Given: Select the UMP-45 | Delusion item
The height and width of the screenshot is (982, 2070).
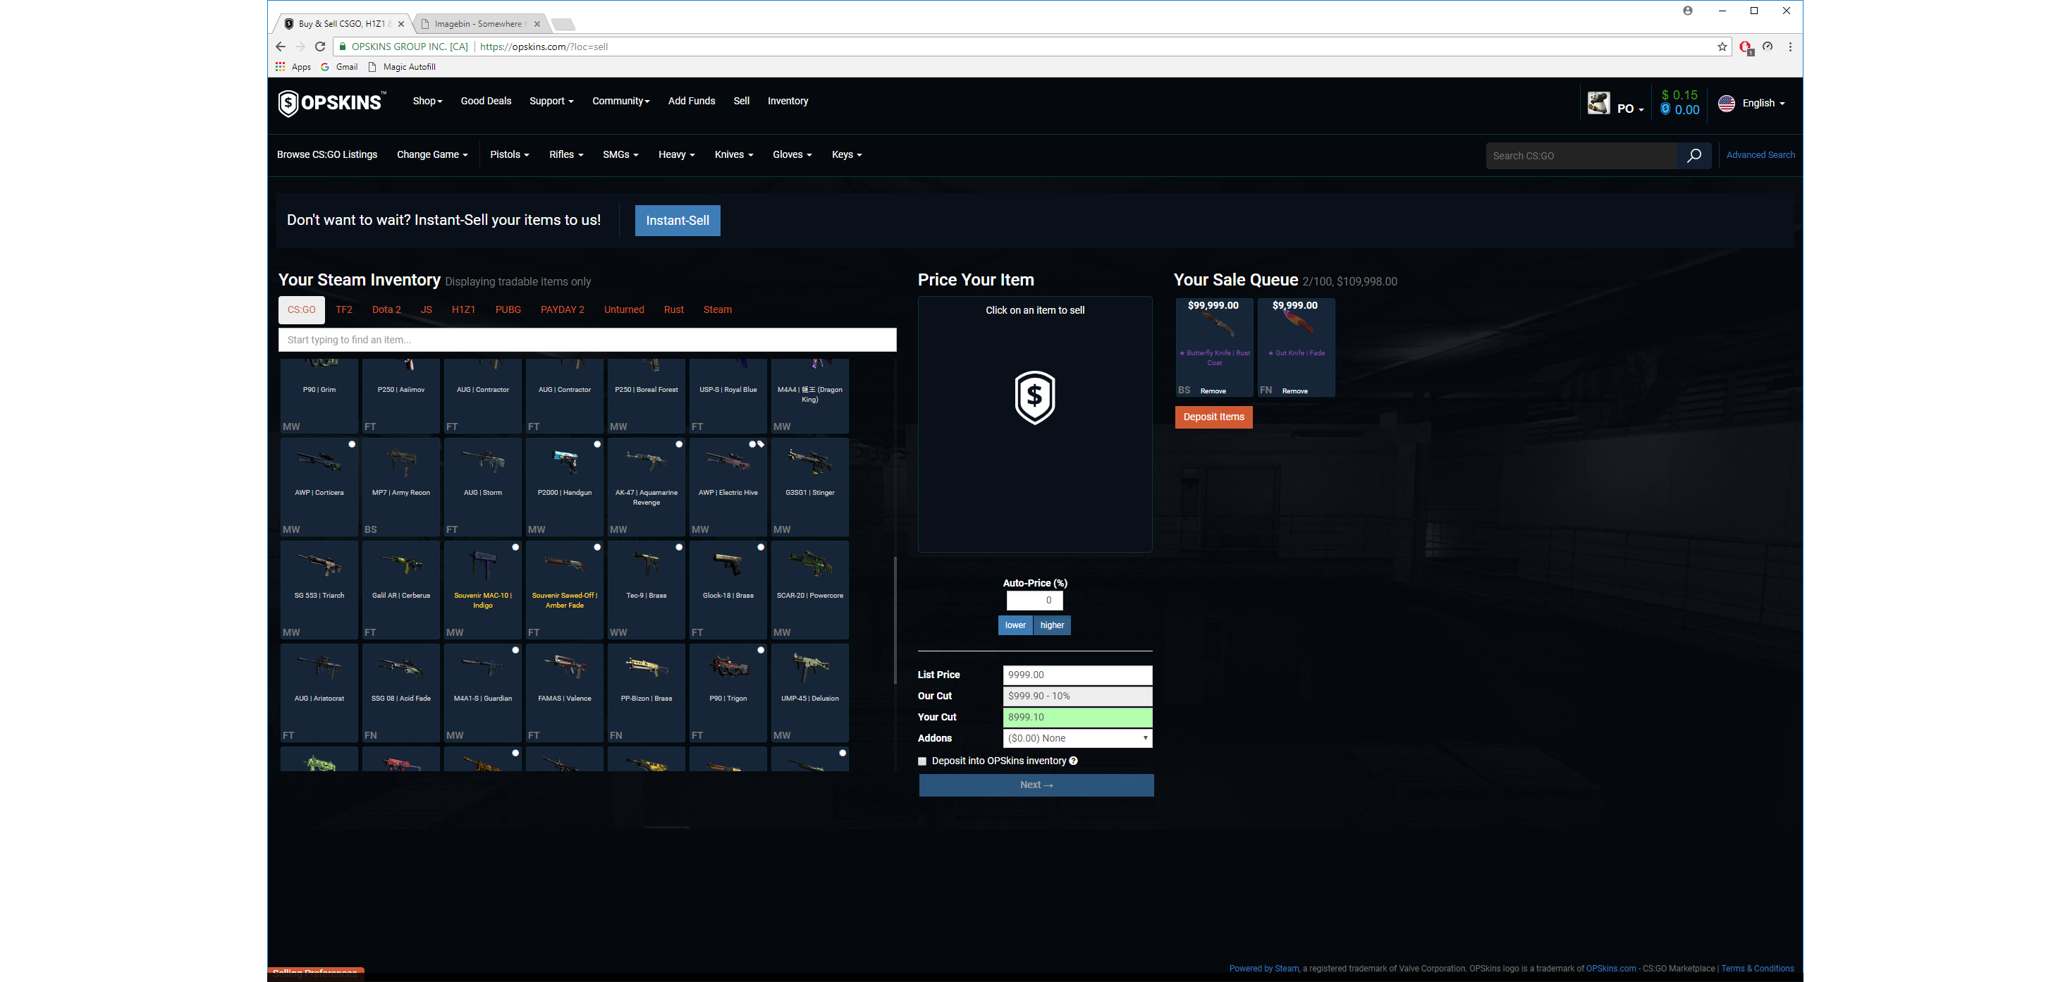Looking at the screenshot, I should pos(810,693).
